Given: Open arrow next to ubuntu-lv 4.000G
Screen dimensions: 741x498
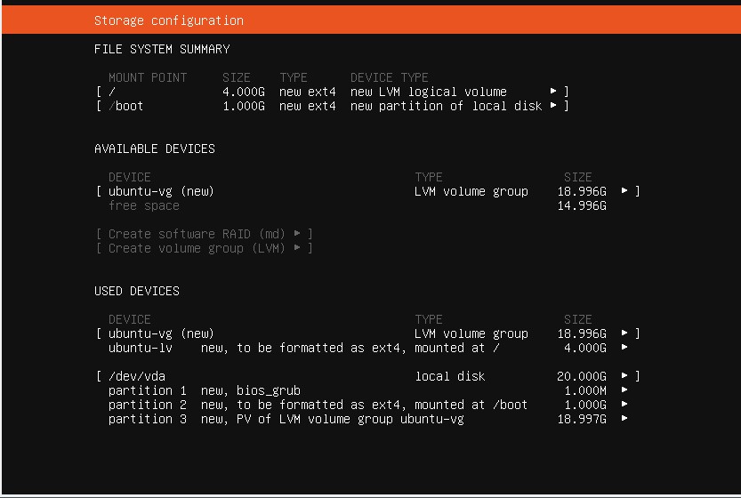Looking at the screenshot, I should pos(624,348).
